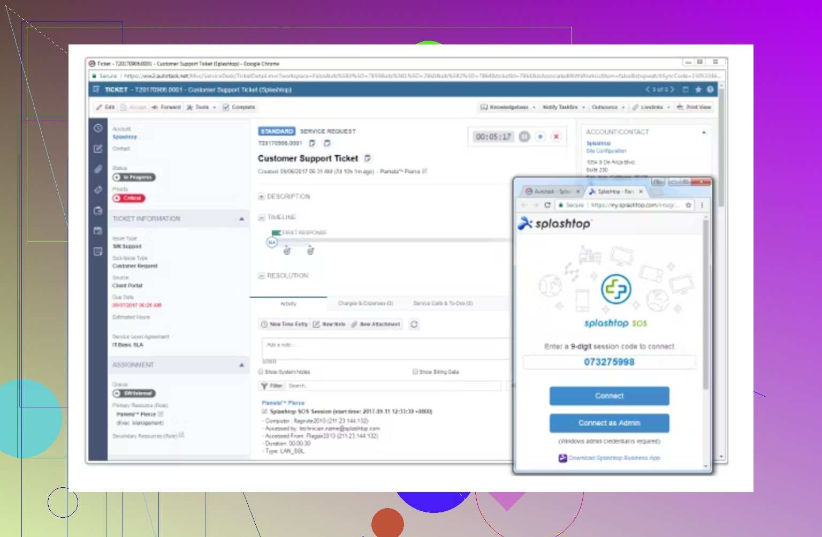Click the edit icon next to Secondary Resources

(181, 435)
